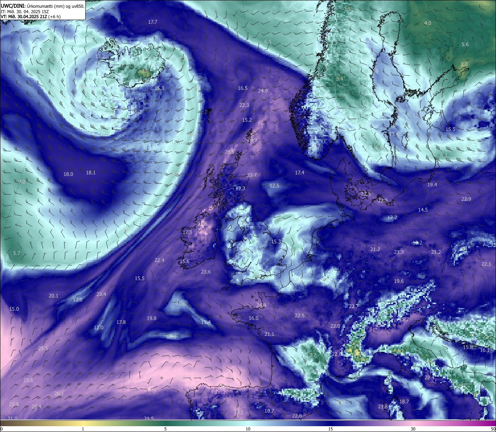
Task: Click the 18.1 value in Atlantic
Action: (91, 173)
